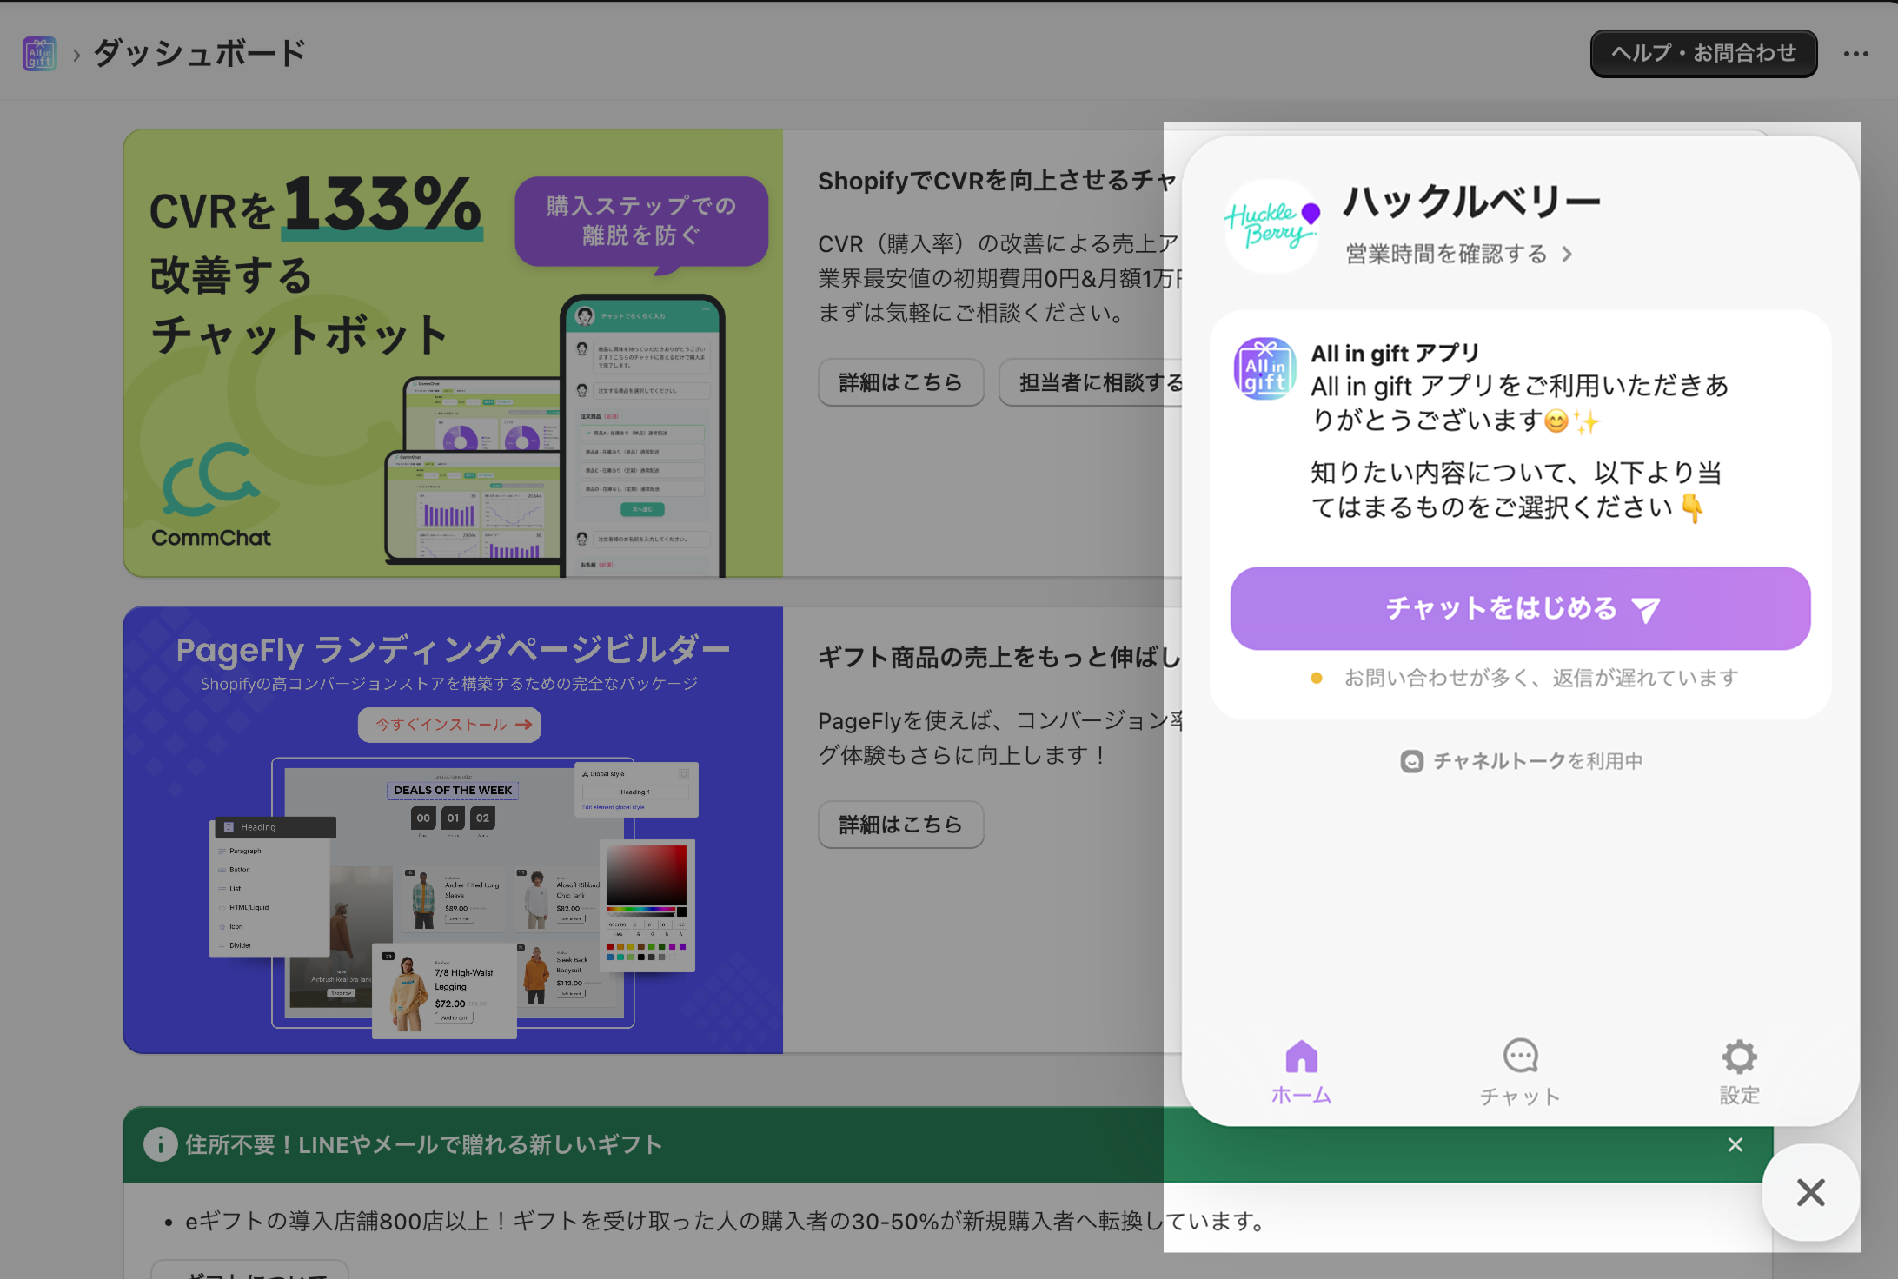Screen dimensions: 1898x1279
Task: Click the All in gift app icon in breadcrumb
Action: pos(39,54)
